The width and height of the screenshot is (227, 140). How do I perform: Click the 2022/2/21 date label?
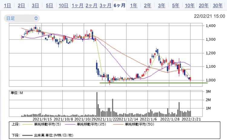[x=191, y=119]
